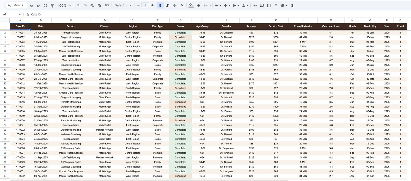
Task: Open the horizontal align dropdown
Action: point(218,5)
